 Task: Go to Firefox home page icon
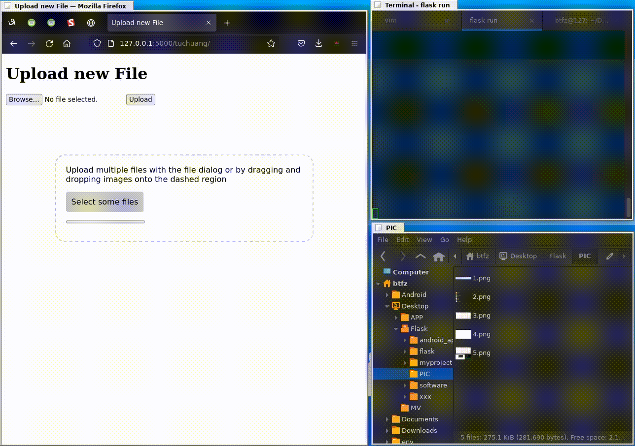point(67,43)
